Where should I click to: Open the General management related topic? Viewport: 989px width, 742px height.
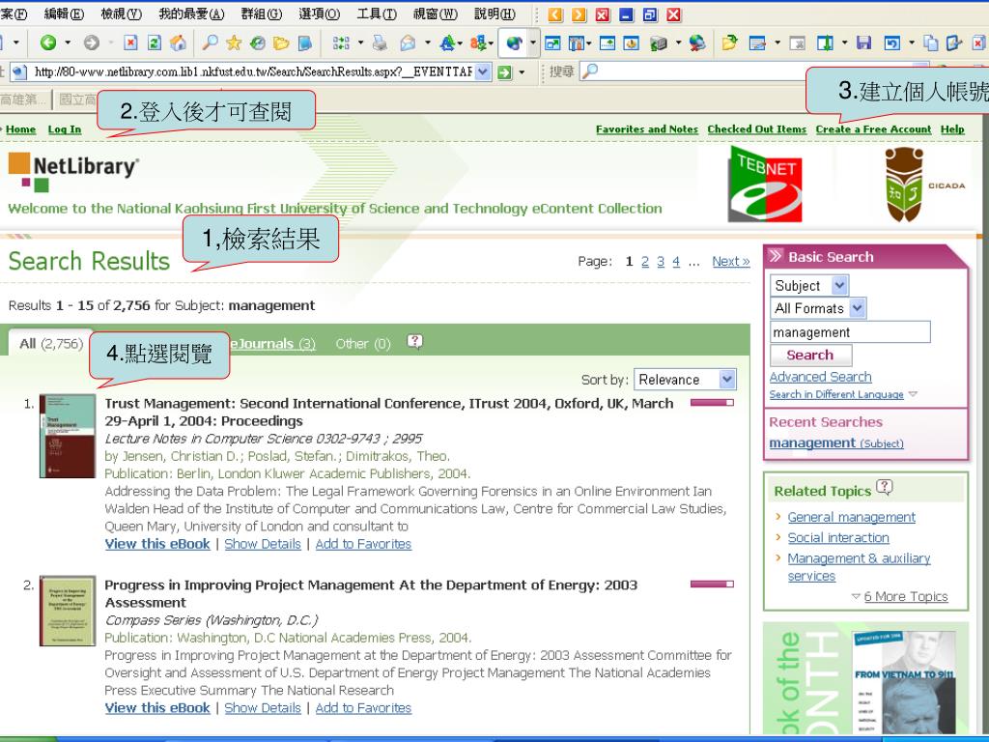click(x=852, y=517)
